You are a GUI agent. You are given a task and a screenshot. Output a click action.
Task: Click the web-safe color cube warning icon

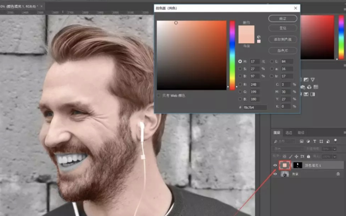[x=258, y=37]
